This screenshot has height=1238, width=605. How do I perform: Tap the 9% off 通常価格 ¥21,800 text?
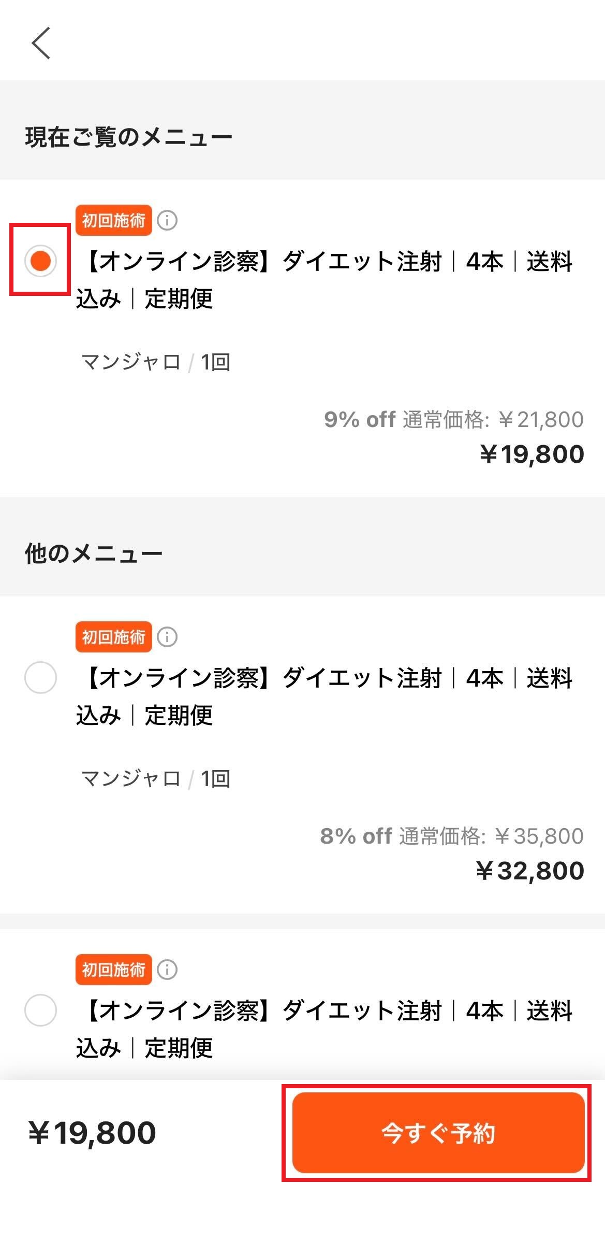click(x=453, y=419)
